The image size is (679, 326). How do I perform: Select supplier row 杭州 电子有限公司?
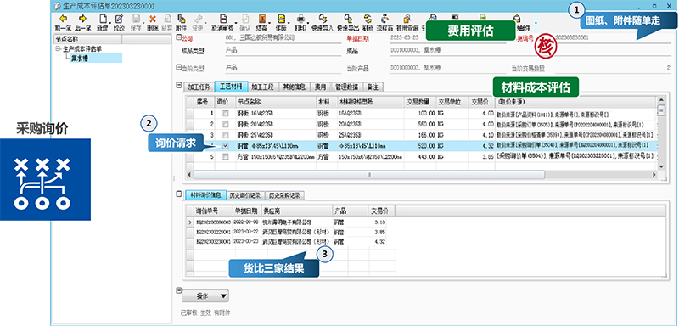[296, 222]
